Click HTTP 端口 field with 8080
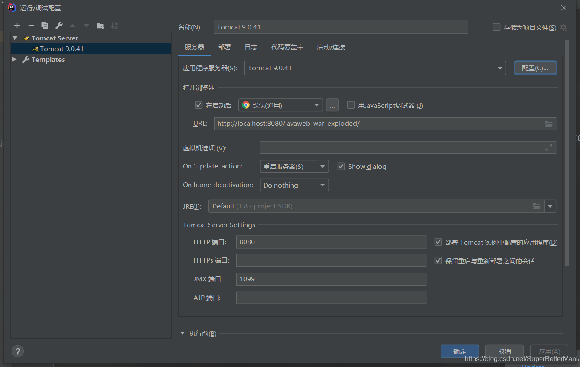The width and height of the screenshot is (580, 367). pyautogui.click(x=331, y=242)
